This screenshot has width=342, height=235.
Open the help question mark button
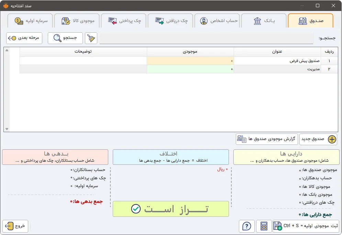pyautogui.click(x=247, y=226)
